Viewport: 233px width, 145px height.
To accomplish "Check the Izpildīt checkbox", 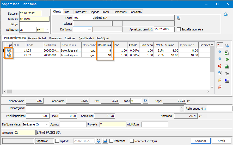I will [x=57, y=141].
